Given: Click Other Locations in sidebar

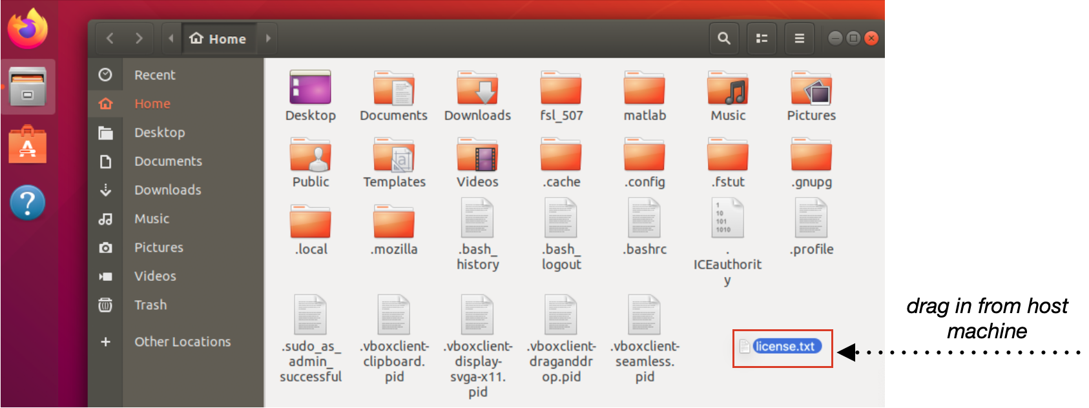Looking at the screenshot, I should click(182, 342).
